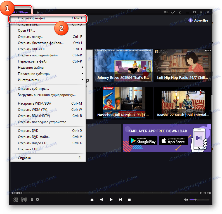Click the total duration time display
This screenshot has height=214, width=222.
[x=205, y=193]
